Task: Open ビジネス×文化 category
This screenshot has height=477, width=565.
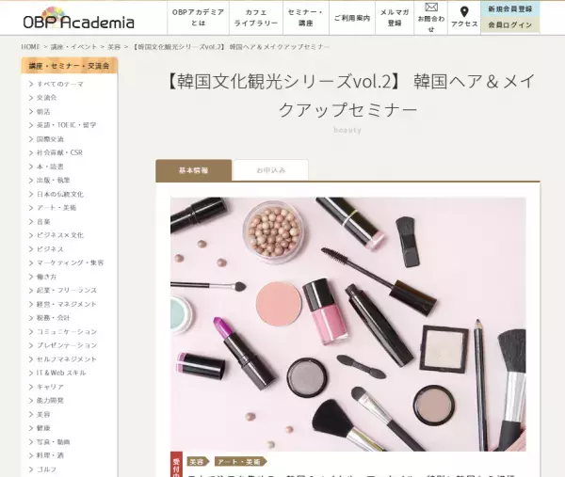Action: 60,235
